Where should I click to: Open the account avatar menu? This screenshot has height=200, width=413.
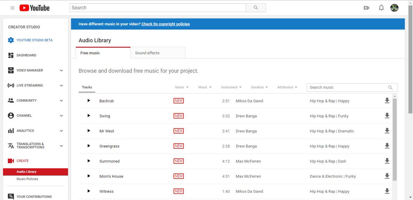[x=394, y=8]
